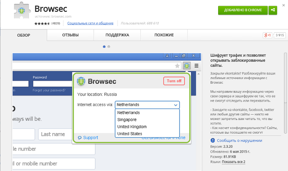The height and width of the screenshot is (171, 288).
Task: Click the Пользователей: 688 610 text
Action: (x=140, y=23)
